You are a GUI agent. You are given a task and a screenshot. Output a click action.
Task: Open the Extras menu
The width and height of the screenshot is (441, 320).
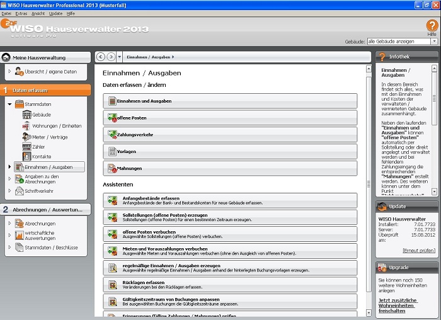click(21, 13)
